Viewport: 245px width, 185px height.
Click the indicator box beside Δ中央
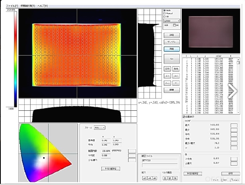click(x=234, y=159)
